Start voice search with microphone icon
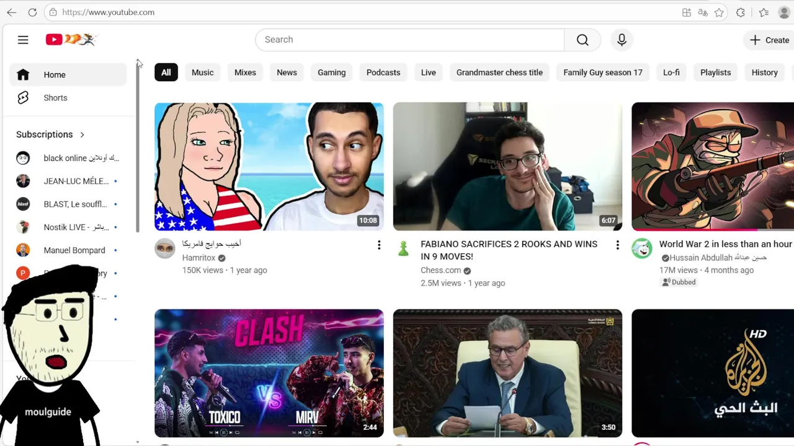794x446 pixels. [622, 40]
